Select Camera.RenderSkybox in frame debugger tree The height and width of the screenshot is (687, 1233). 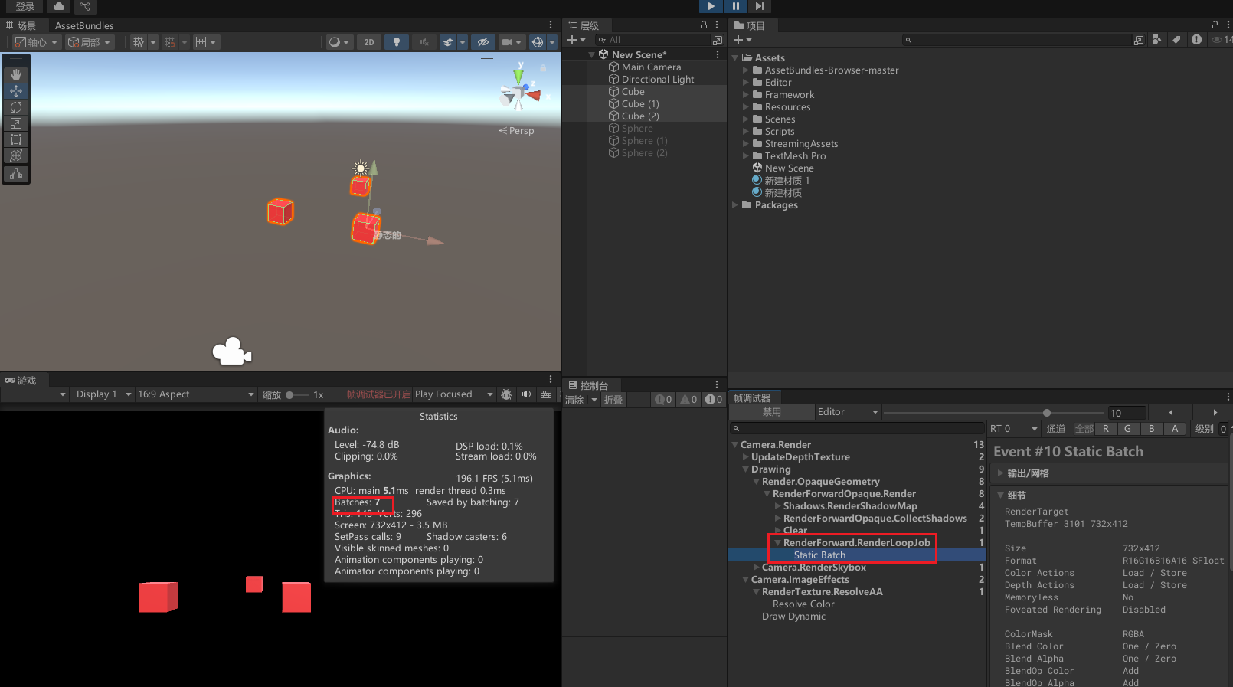pyautogui.click(x=813, y=568)
